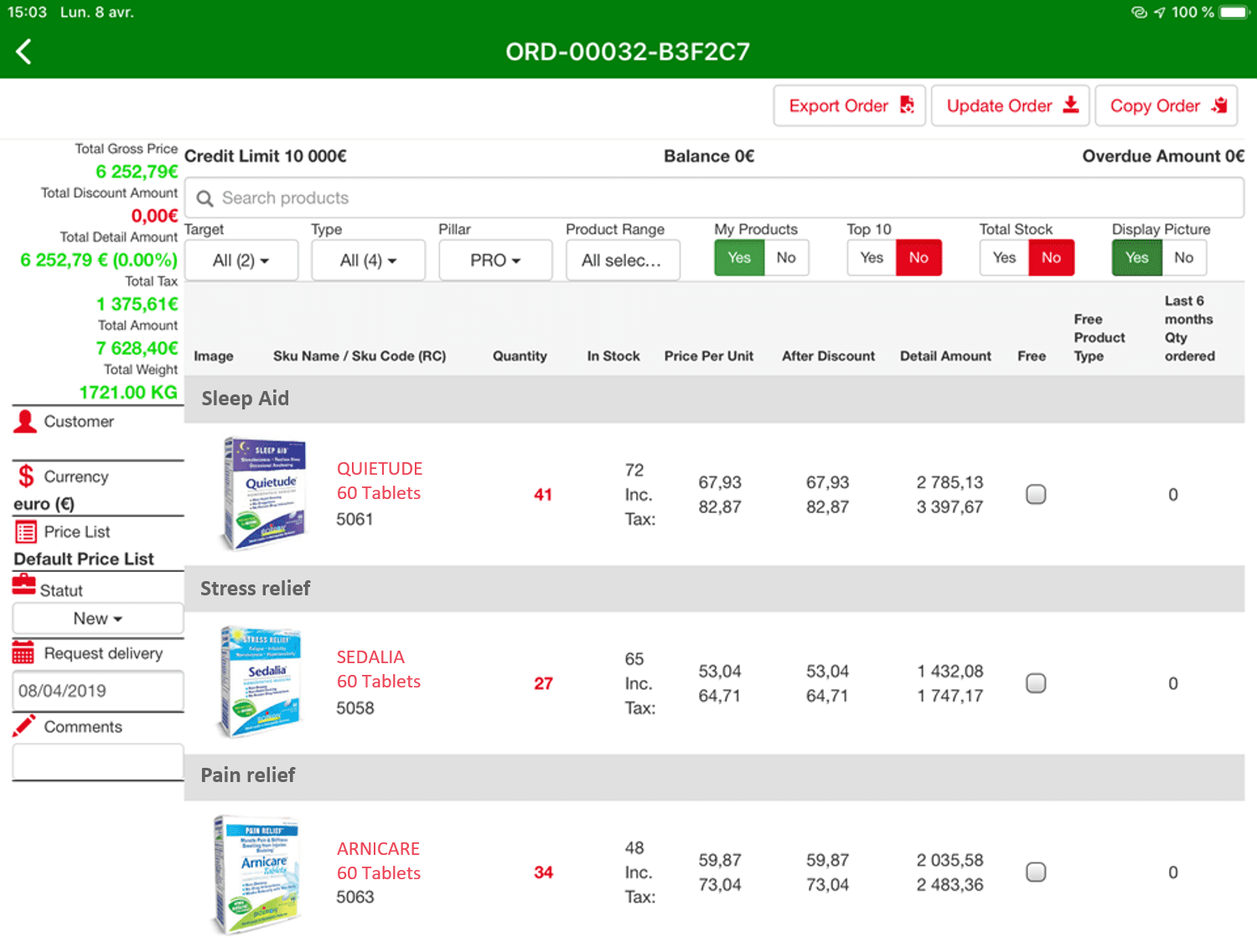Tap the Quietude box image
This screenshot has width=1257, height=942.
tap(264, 493)
